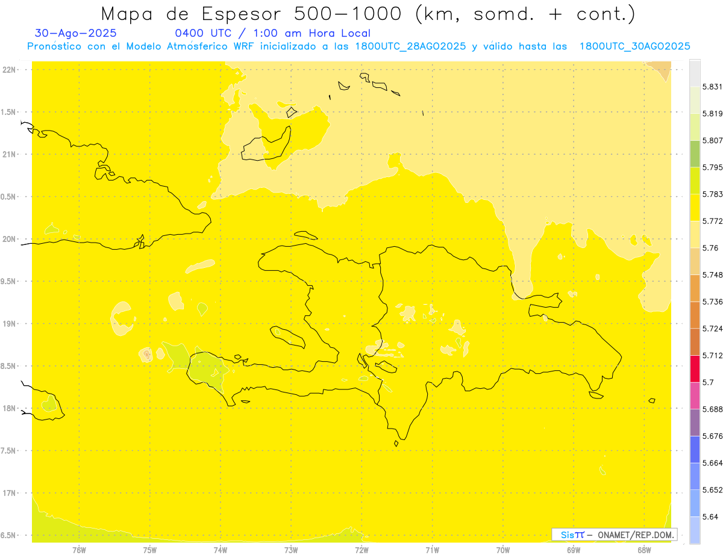
Task: Click the colorbar value '5.819'
Action: pyautogui.click(x=712, y=114)
